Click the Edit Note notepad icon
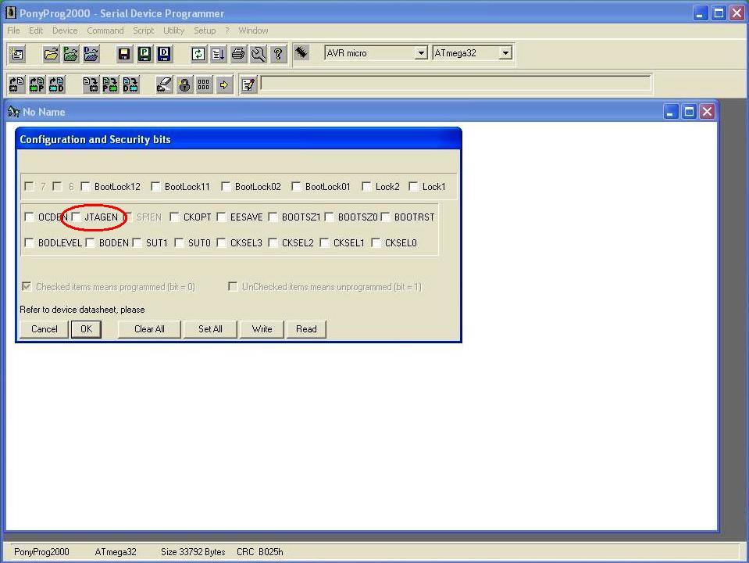The height and width of the screenshot is (563, 749). click(248, 84)
